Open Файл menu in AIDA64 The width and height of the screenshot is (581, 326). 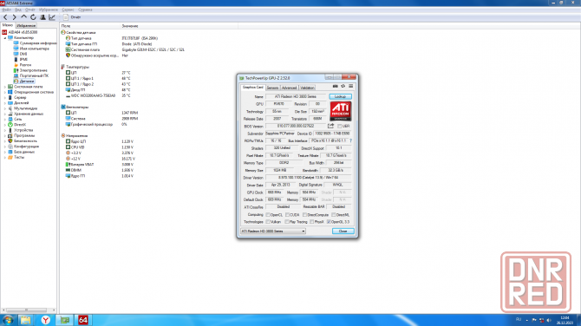pyautogui.click(x=6, y=10)
